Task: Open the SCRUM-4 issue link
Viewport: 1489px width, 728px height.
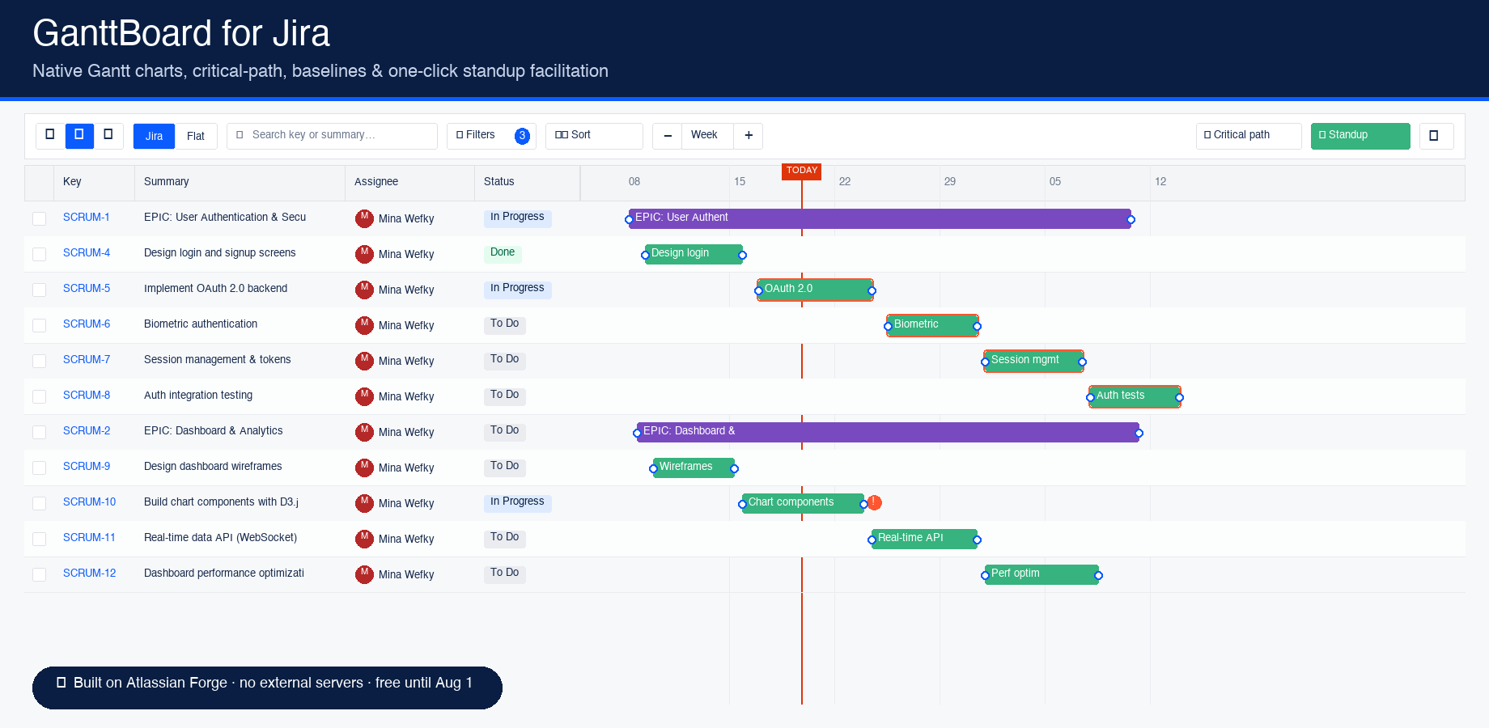Action: [86, 252]
